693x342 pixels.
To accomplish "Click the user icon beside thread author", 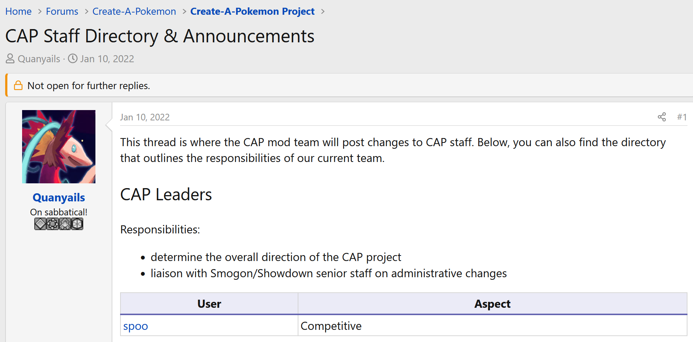I will point(10,59).
